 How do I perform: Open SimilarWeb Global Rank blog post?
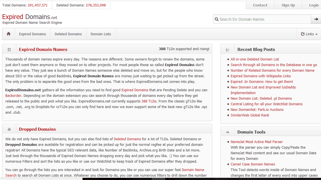(250, 115)
